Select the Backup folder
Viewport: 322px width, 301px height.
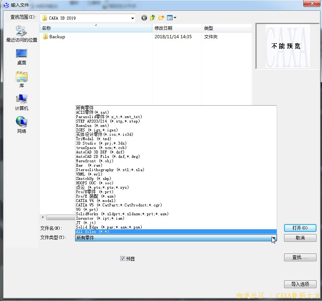[54, 37]
